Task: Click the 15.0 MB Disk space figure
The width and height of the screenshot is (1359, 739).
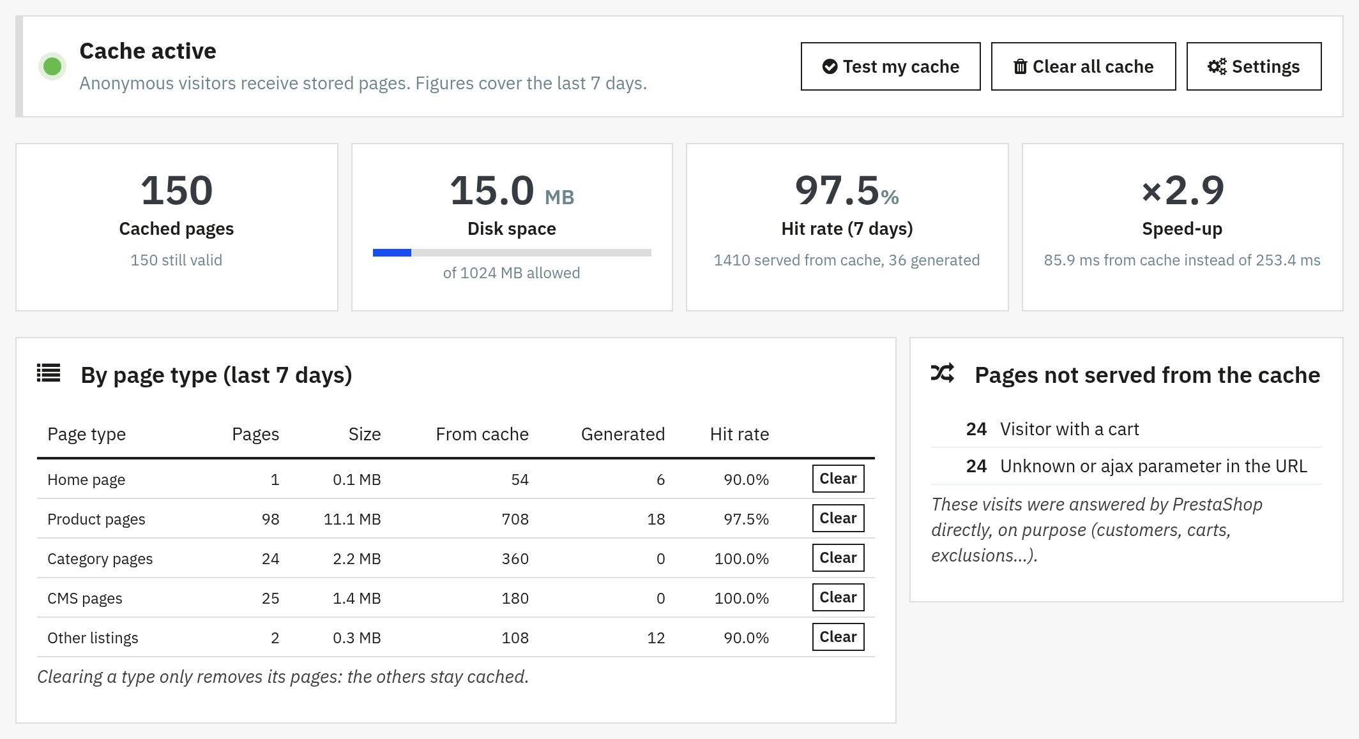Action: point(512,190)
